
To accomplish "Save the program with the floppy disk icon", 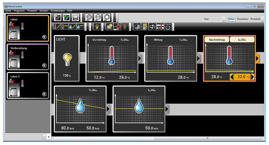I will pyautogui.click(x=75, y=18).
